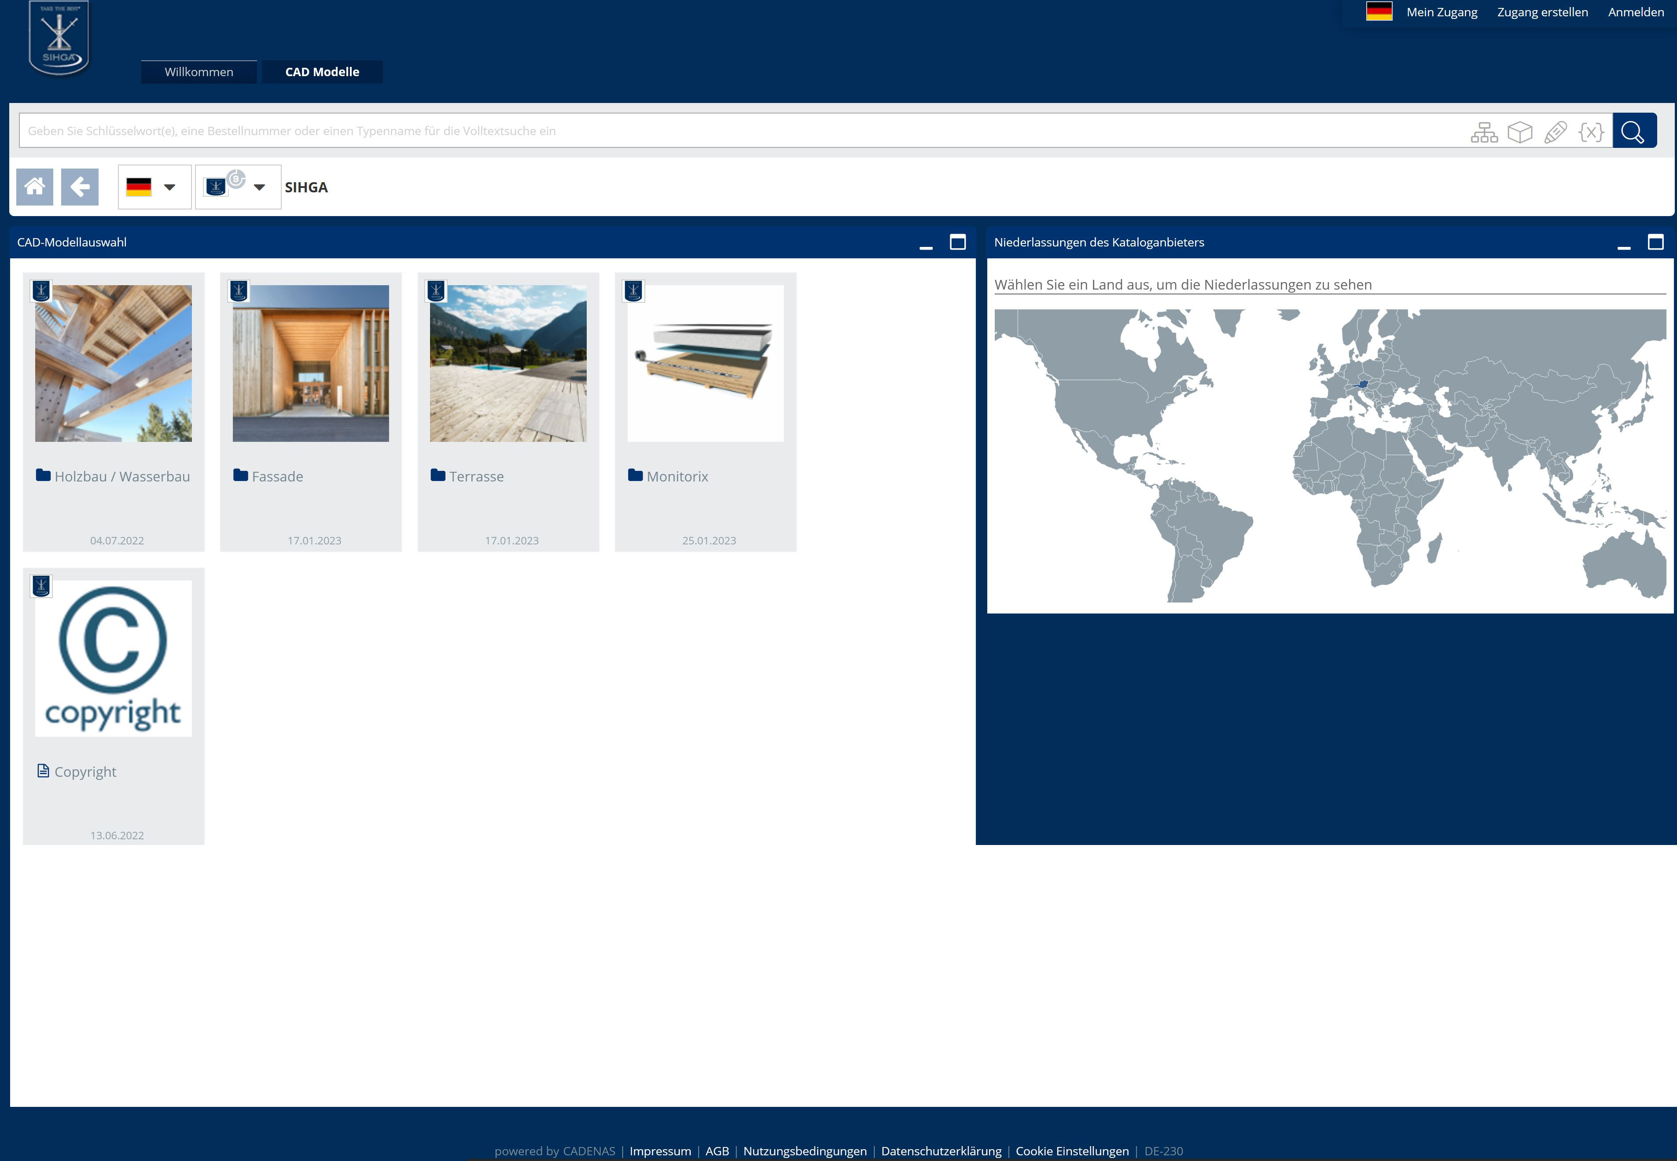The image size is (1677, 1161).
Task: Click the magnifier search button
Action: click(1634, 131)
